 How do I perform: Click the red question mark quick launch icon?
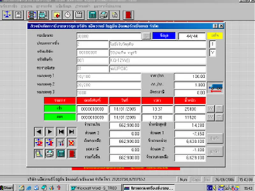[x=59, y=188]
